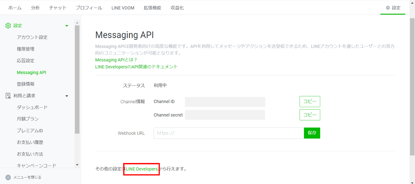The width and height of the screenshot is (415, 184).
Task: Collapse the 設定 sidebar section arrow
Action: coord(67,26)
